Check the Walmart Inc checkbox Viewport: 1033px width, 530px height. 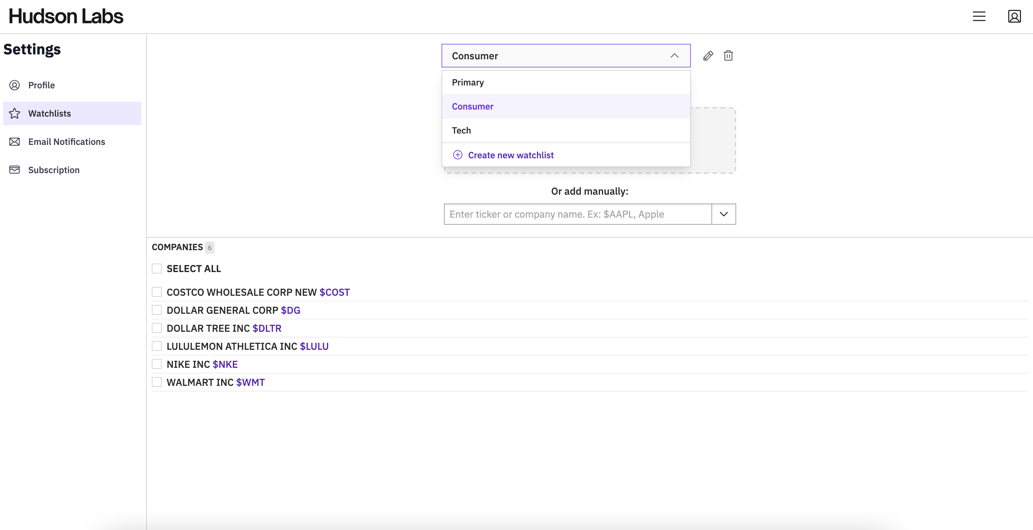click(x=157, y=382)
